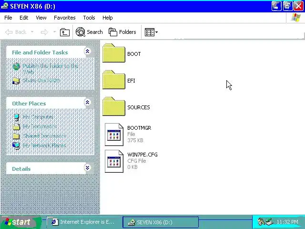Click the Search toolbar button
This screenshot has width=305, height=229.
(x=89, y=32)
